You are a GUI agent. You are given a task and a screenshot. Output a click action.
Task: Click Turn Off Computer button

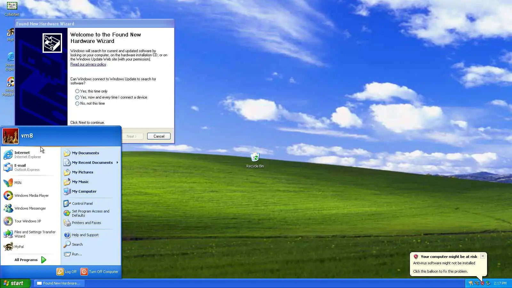[x=100, y=272]
